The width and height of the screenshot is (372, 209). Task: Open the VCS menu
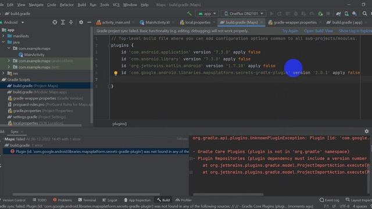(116, 5)
